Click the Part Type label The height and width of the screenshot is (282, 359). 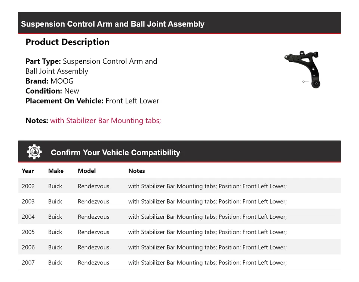coord(43,61)
